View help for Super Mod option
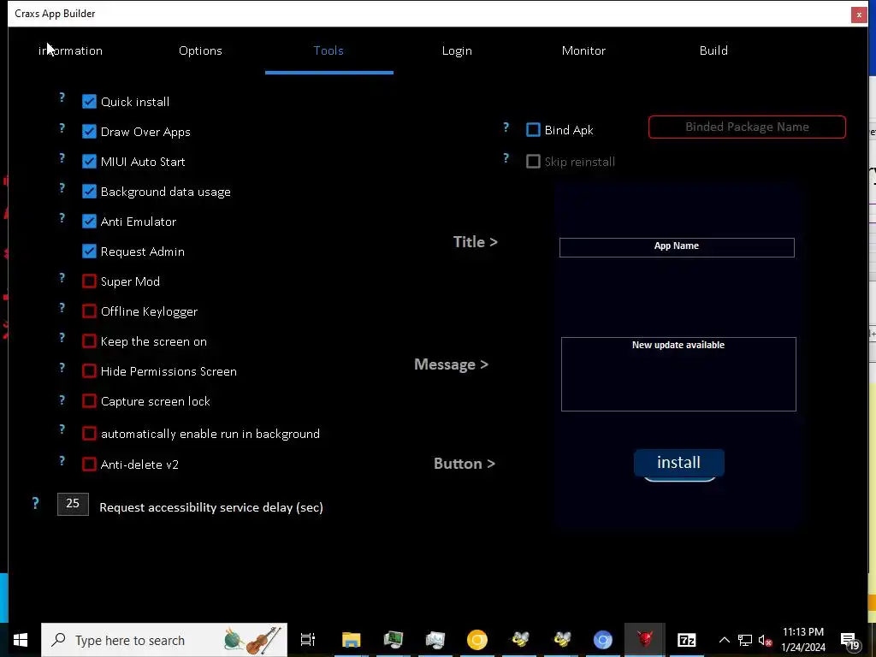 (62, 278)
